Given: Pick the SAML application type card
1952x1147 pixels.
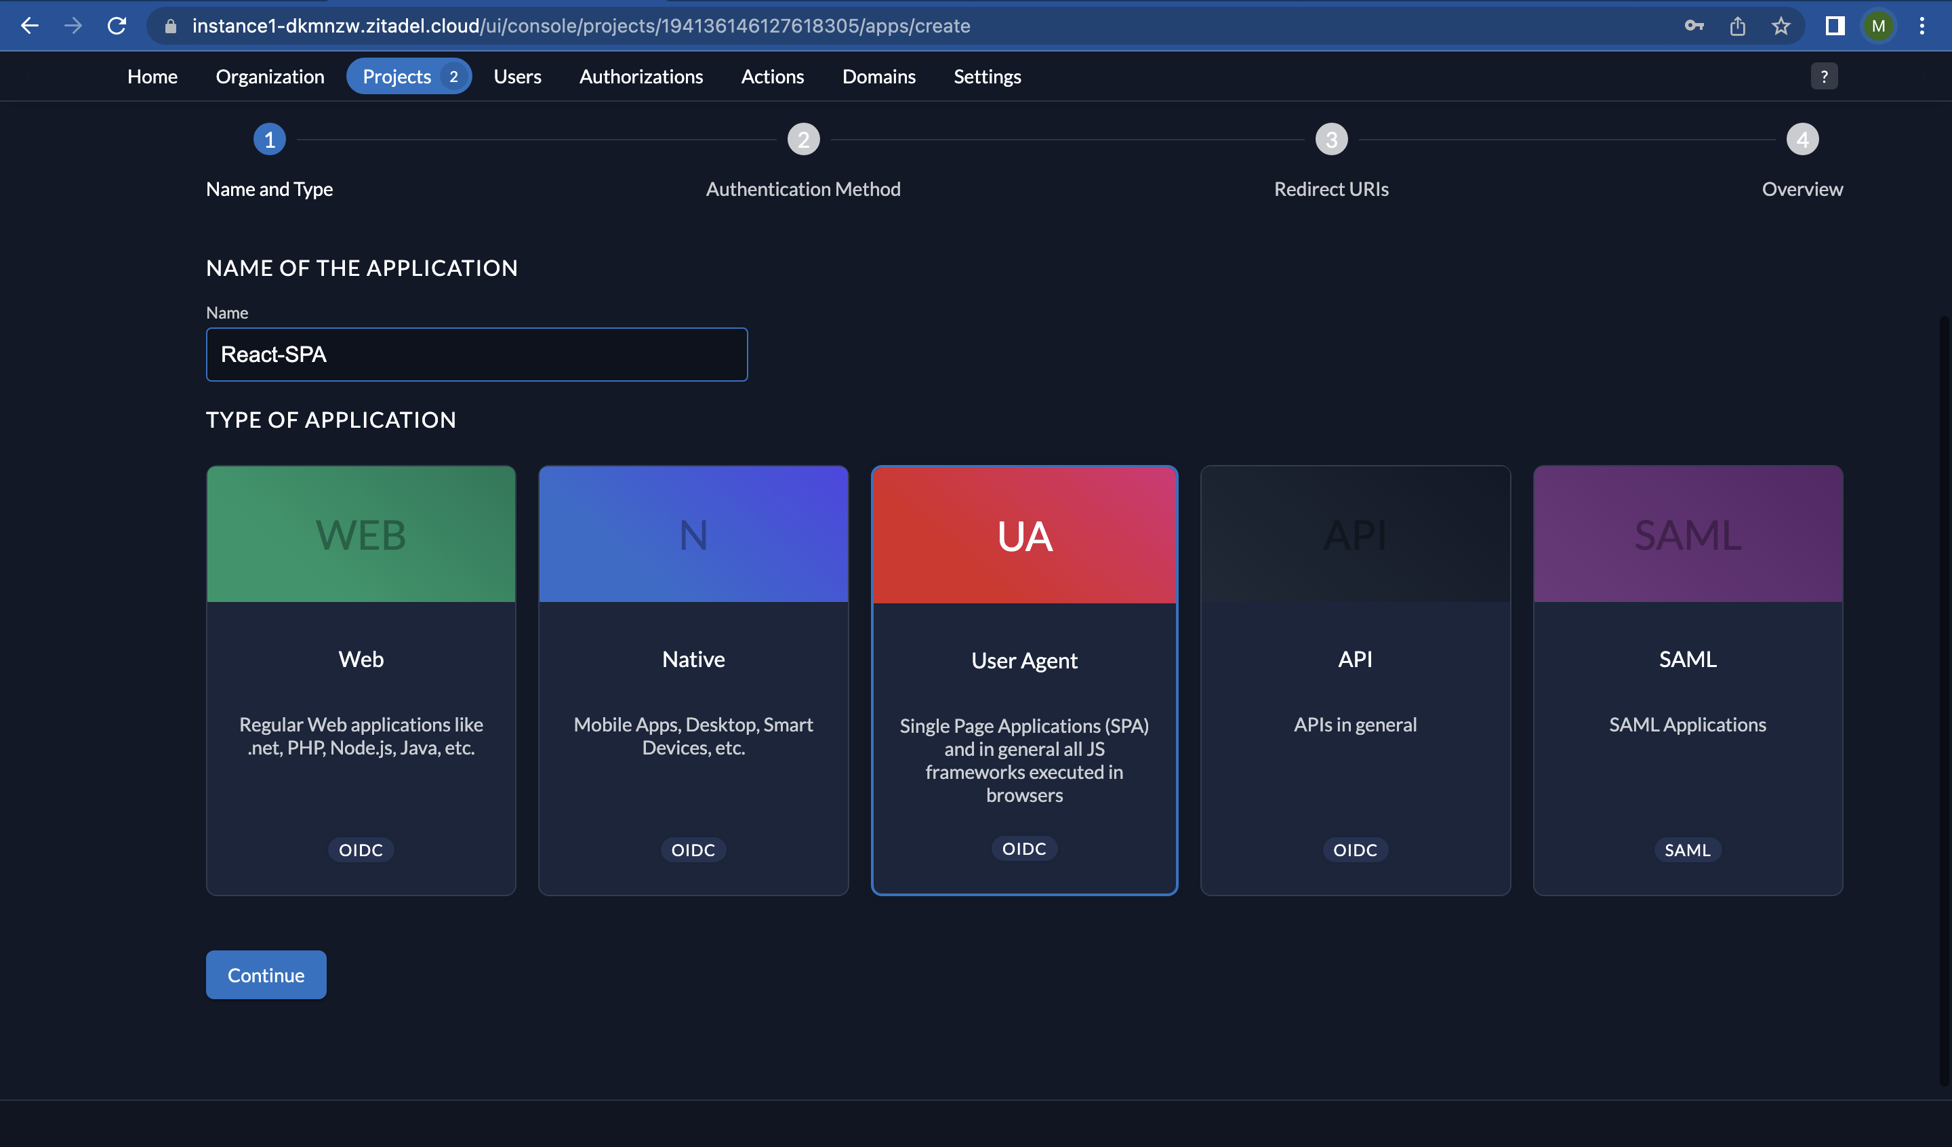Looking at the screenshot, I should coord(1687,680).
